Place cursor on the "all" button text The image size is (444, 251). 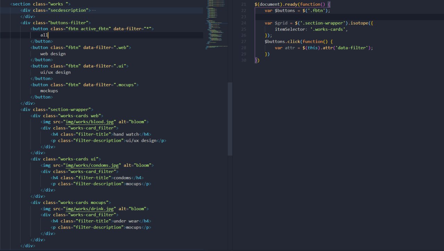click(44, 35)
